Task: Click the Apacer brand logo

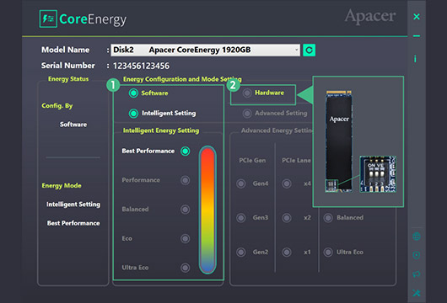Action: point(370,16)
